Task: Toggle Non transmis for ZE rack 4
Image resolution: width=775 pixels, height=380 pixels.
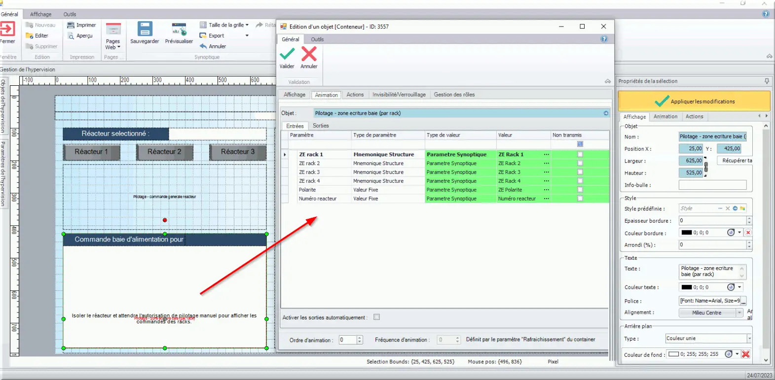Action: [580, 181]
